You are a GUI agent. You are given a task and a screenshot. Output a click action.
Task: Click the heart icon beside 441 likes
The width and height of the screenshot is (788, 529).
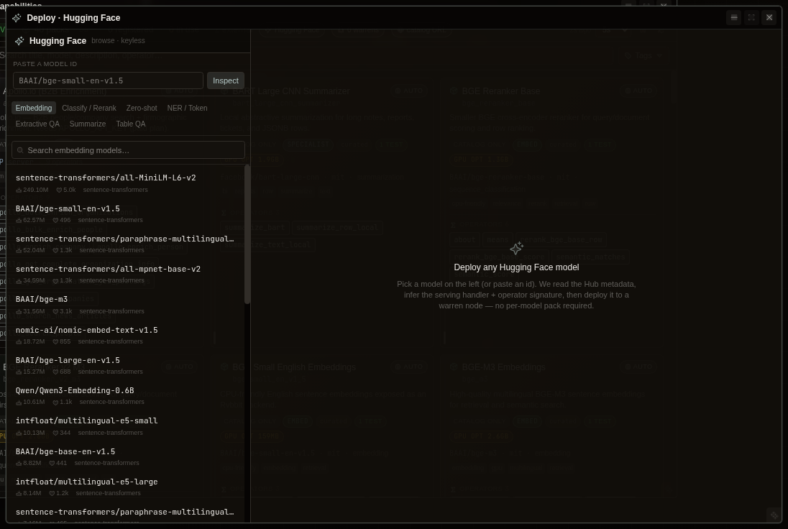[52, 463]
